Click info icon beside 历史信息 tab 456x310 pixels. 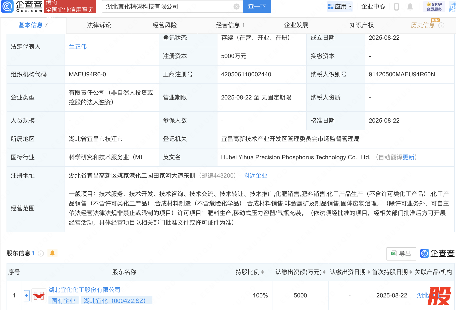pyautogui.click(x=441, y=25)
